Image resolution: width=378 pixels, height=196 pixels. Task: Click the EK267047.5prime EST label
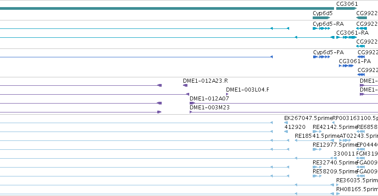pyautogui.click(x=308, y=118)
